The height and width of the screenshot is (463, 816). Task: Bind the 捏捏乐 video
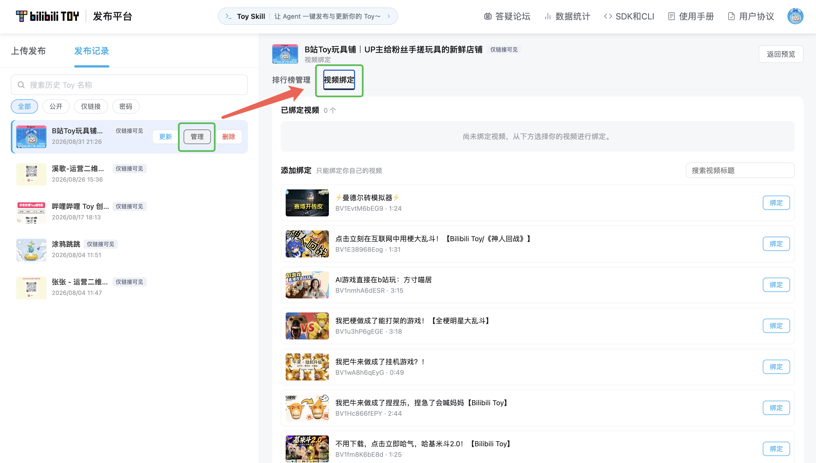pos(776,408)
